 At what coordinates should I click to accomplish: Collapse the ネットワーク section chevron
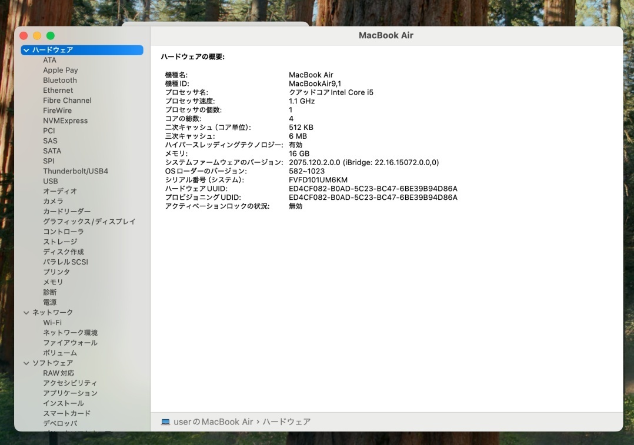26,312
